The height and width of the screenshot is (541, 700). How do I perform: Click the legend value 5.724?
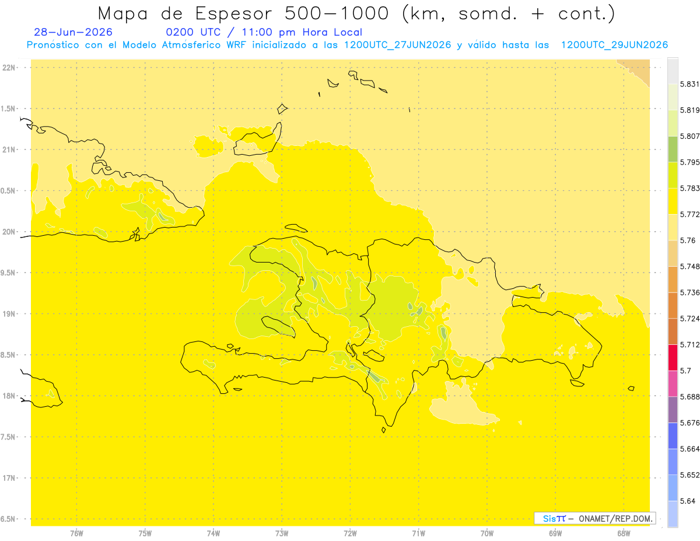coord(689,319)
